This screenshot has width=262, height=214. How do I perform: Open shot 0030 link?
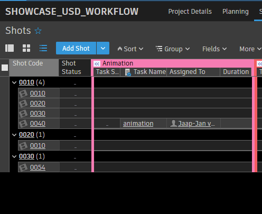[38, 114]
